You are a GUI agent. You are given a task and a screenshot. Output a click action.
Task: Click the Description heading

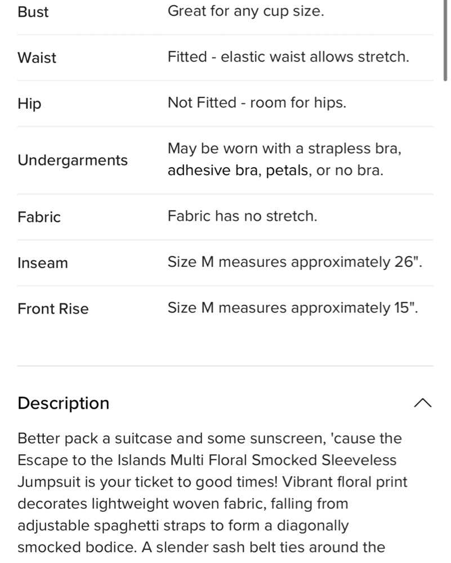63,403
